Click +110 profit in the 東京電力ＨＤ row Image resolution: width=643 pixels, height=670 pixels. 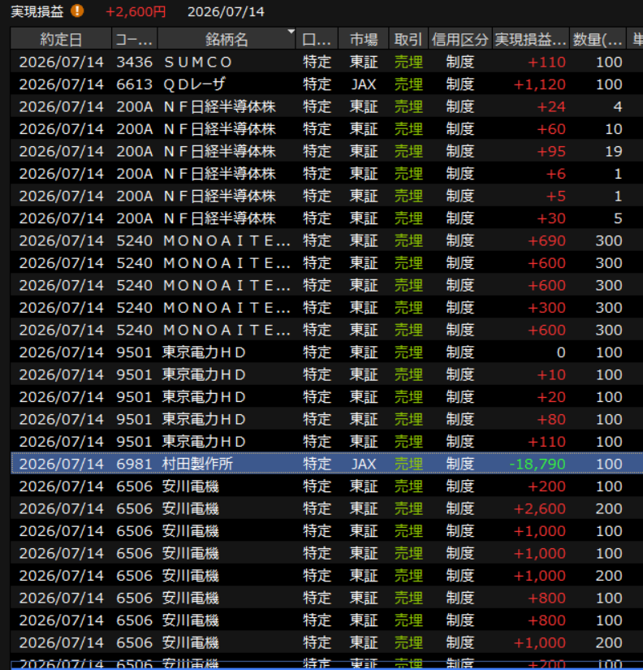[546, 442]
